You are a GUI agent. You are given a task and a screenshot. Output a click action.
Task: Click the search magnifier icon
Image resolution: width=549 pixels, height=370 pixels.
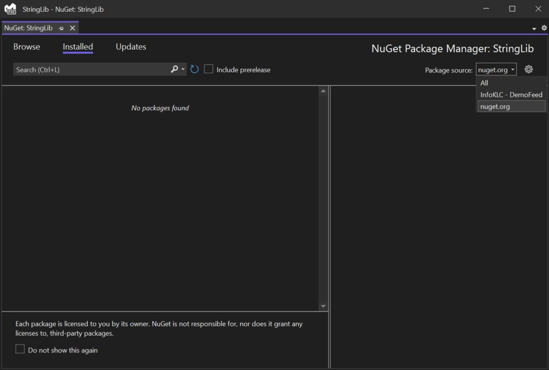pyautogui.click(x=174, y=69)
